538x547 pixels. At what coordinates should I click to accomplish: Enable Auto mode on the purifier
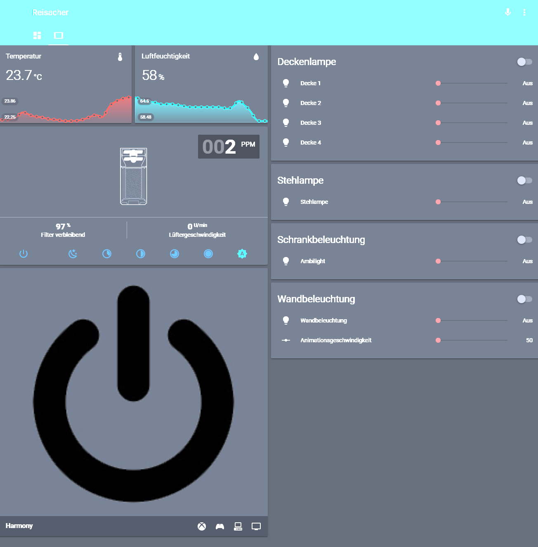242,254
